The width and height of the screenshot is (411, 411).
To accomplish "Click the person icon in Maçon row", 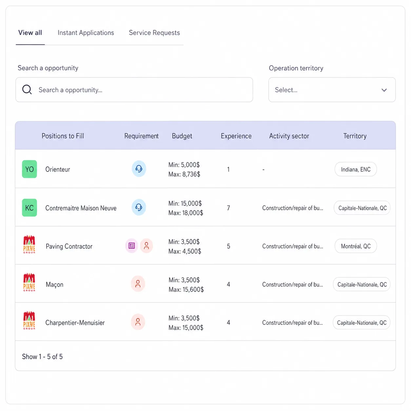I will tap(138, 284).
